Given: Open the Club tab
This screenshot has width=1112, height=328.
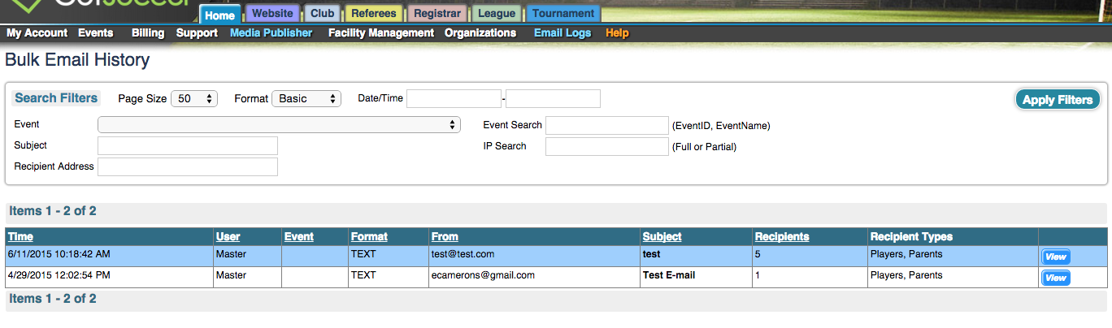Looking at the screenshot, I should pyautogui.click(x=323, y=14).
